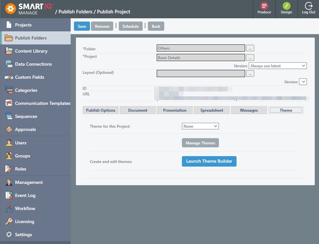This screenshot has width=319, height=244.
Task: Click the Log Out icon
Action: point(309,6)
